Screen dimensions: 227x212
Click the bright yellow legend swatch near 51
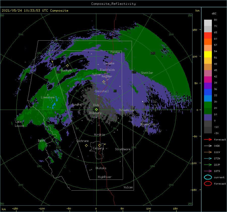(208, 54)
